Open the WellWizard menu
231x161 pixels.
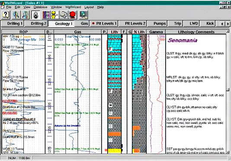point(73,7)
